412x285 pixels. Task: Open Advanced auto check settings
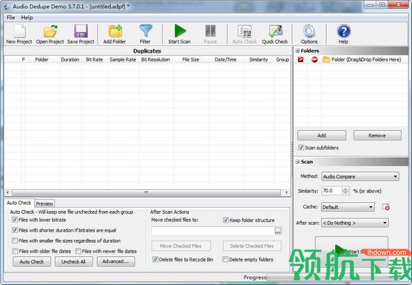pos(116,262)
